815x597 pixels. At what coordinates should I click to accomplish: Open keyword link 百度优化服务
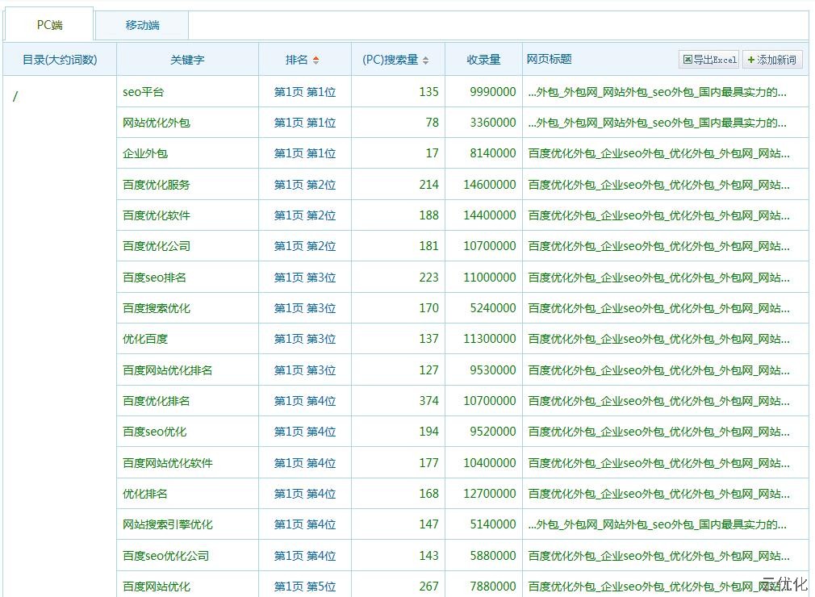pyautogui.click(x=157, y=185)
